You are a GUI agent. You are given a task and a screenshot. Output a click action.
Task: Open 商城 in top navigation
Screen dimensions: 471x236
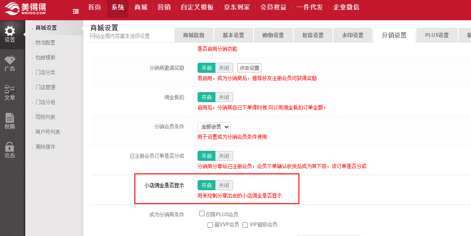click(141, 7)
